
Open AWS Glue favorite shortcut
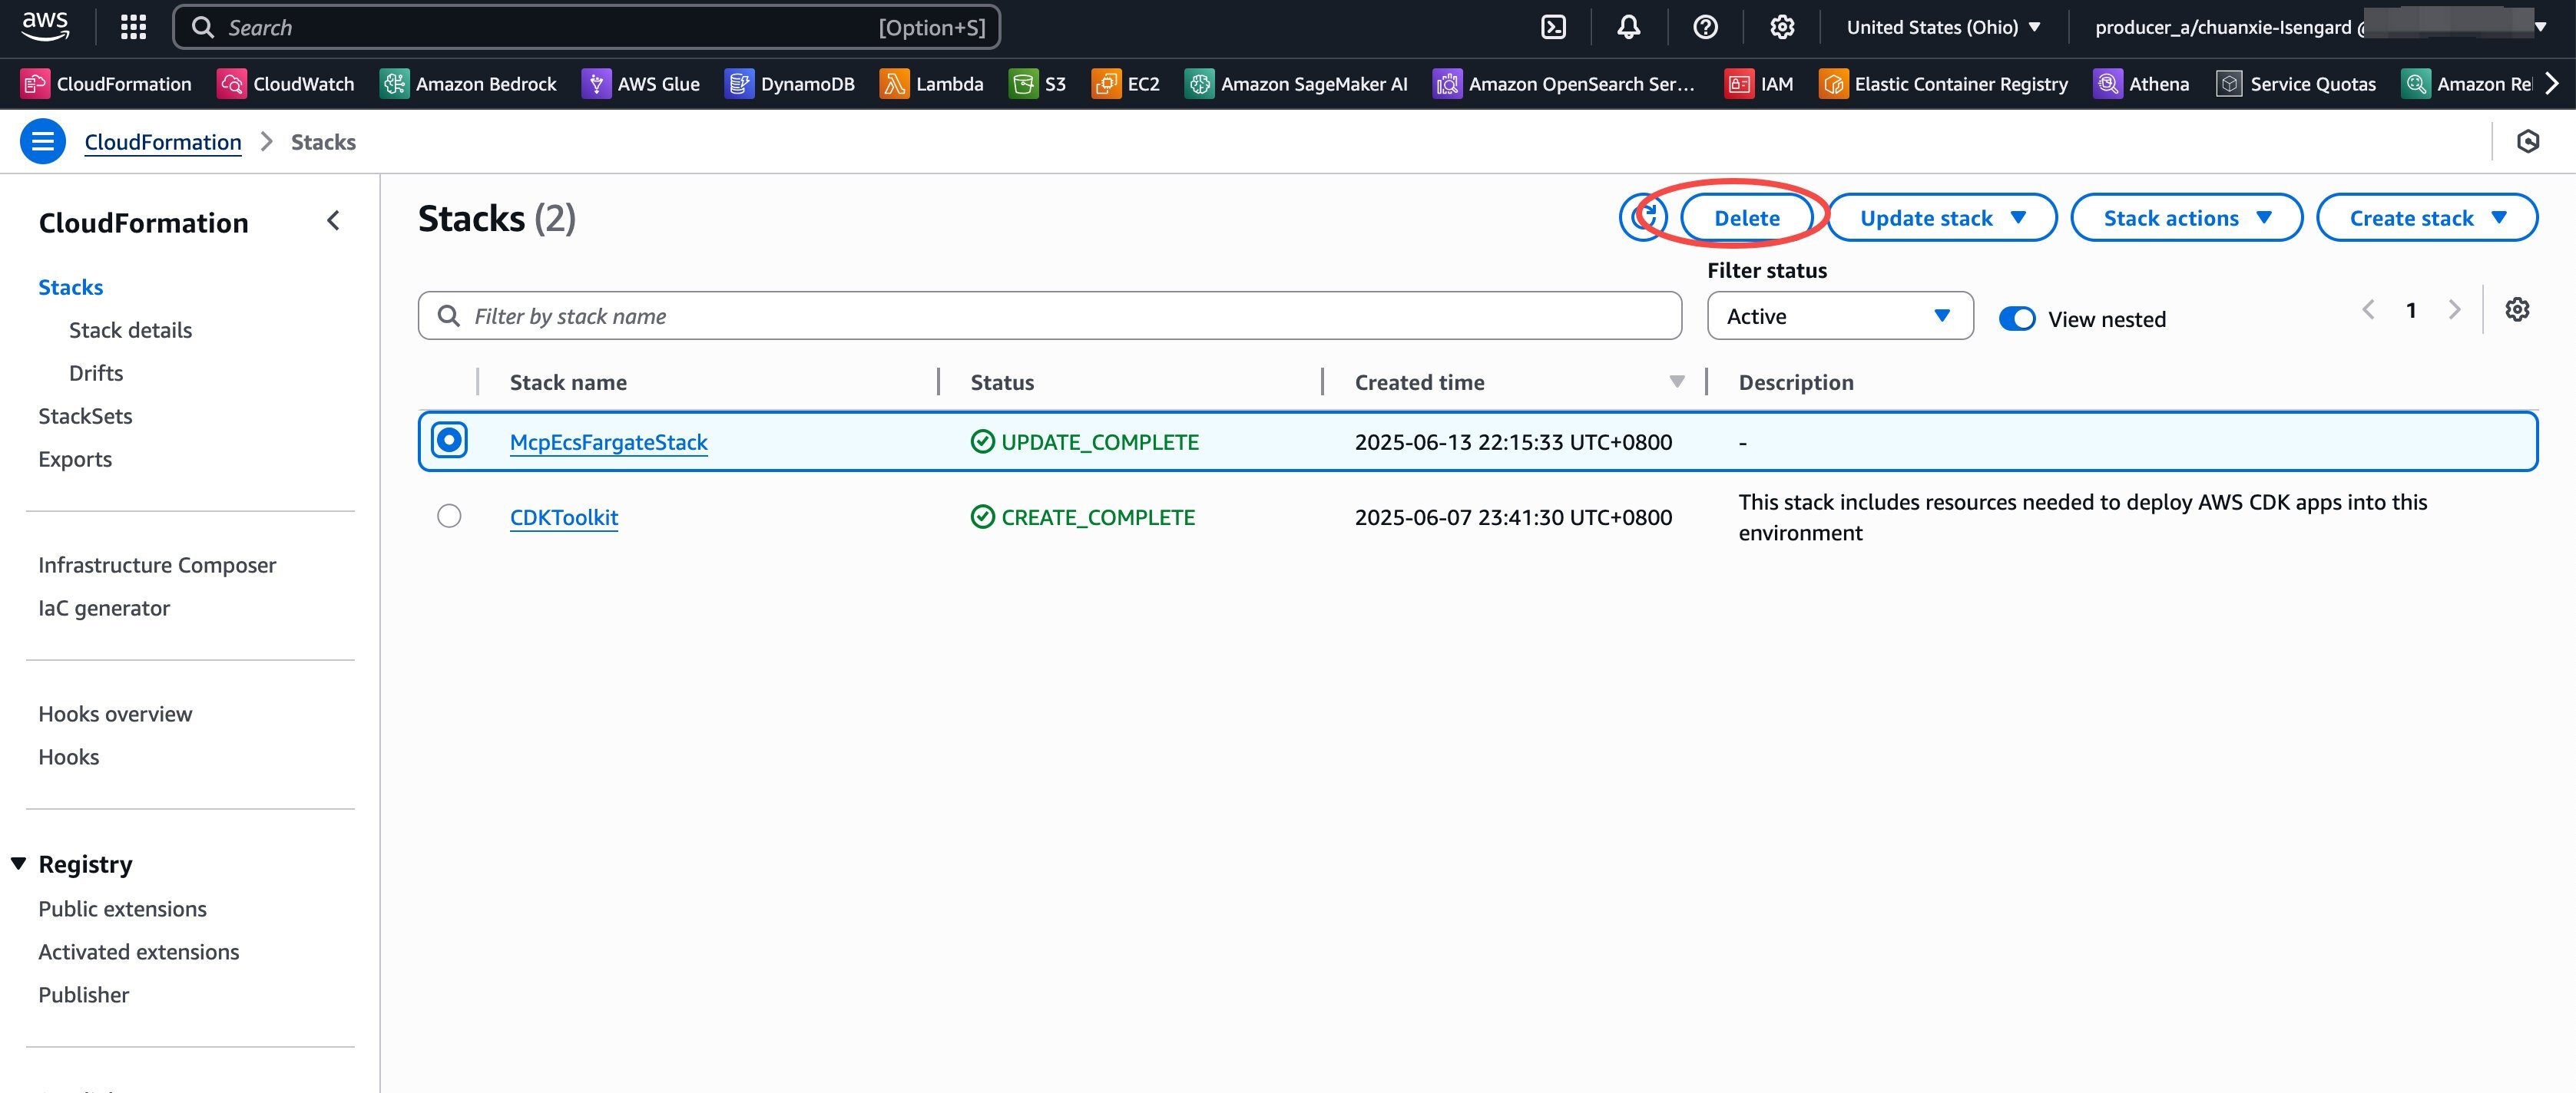641,84
